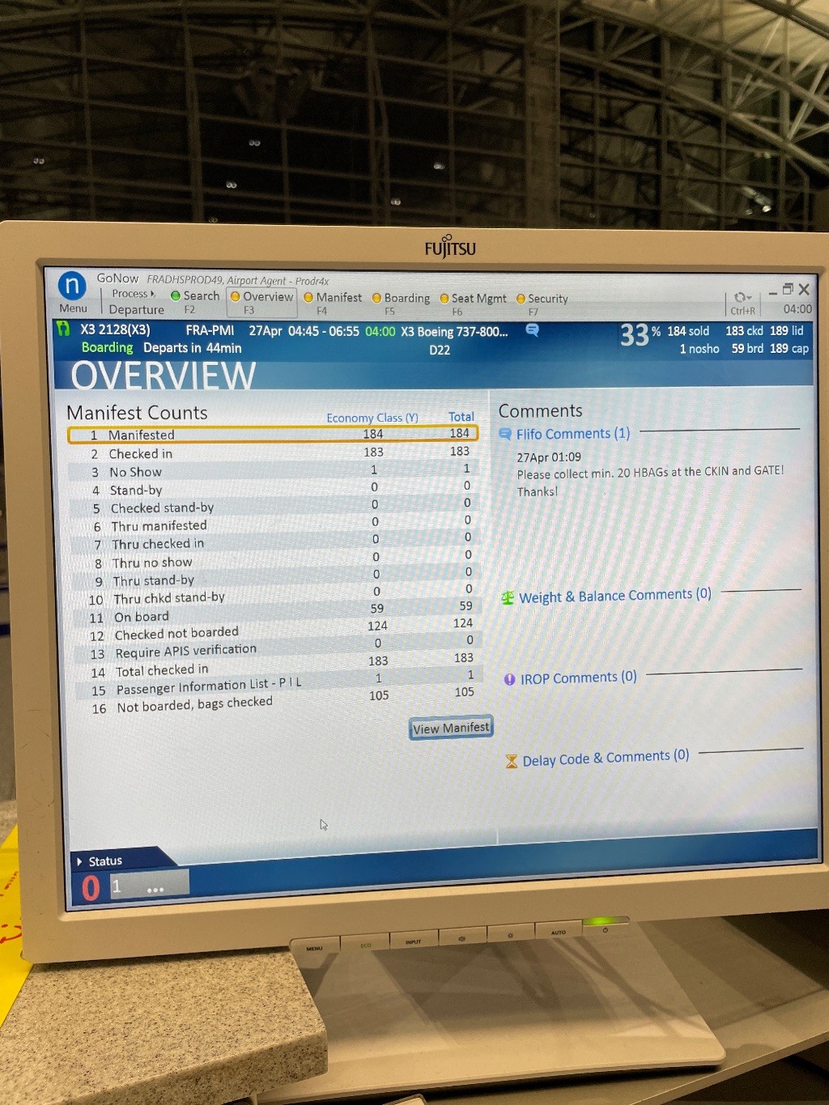The image size is (829, 1105).
Task: Open the Flifo Comments (1) link
Action: pos(572,434)
